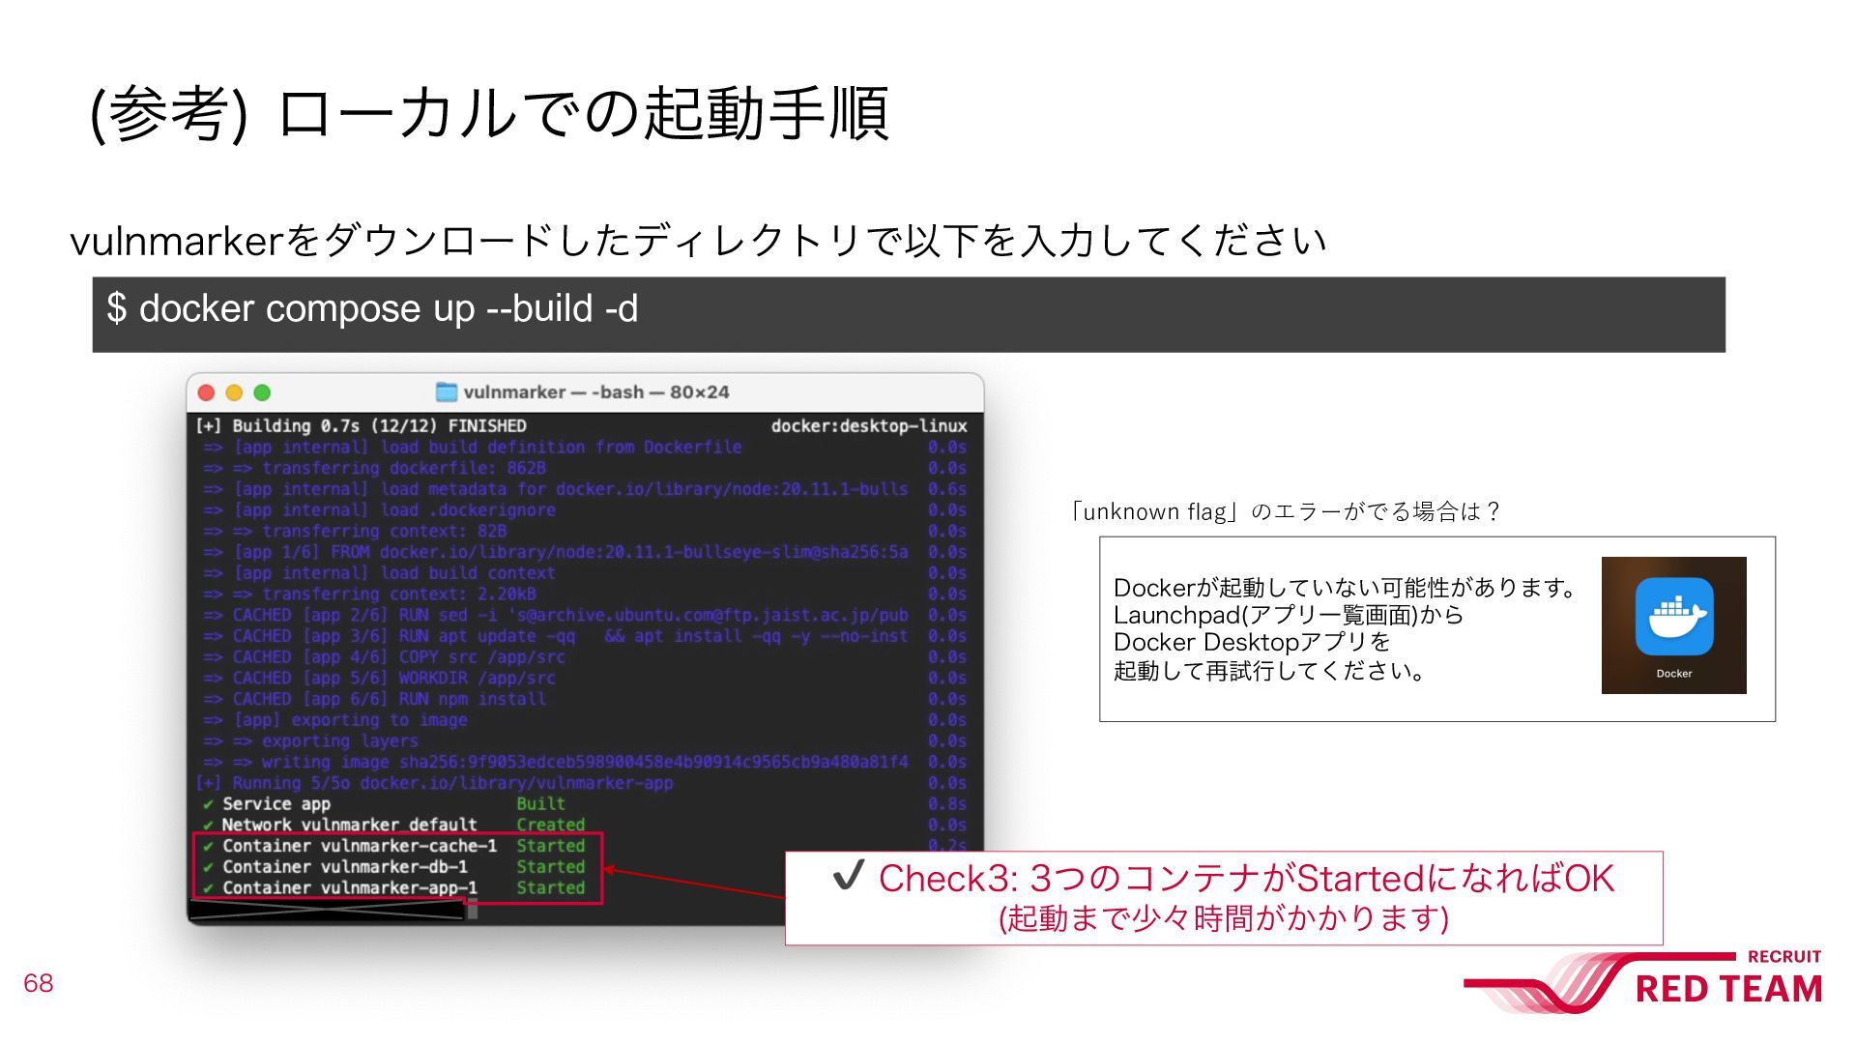Click the slide page number 68

(x=39, y=983)
